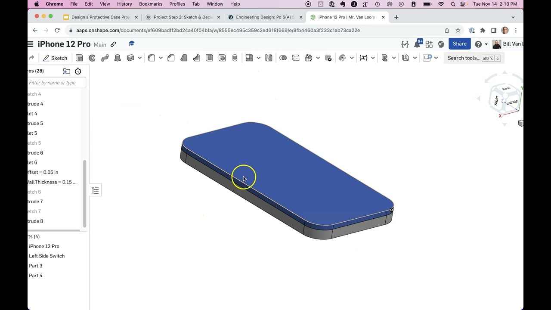Click the feature list vertical scrollbar
This screenshot has width=551, height=310.
84,194
